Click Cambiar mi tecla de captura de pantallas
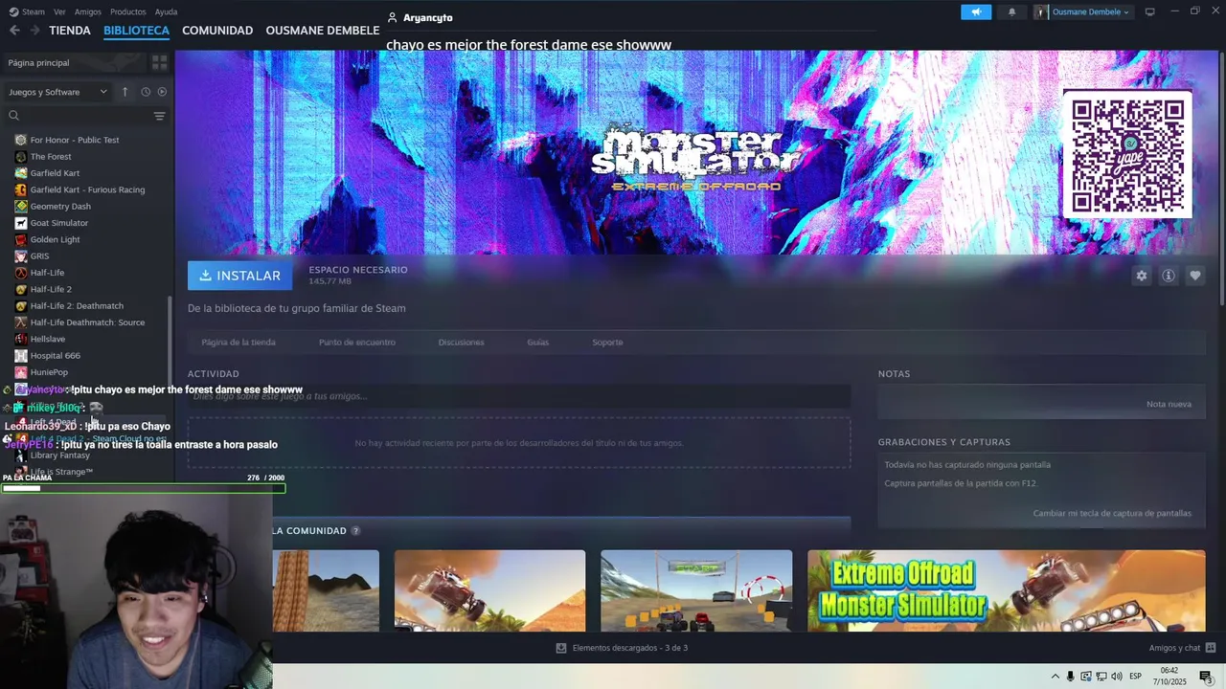This screenshot has height=689, width=1226. click(1112, 513)
